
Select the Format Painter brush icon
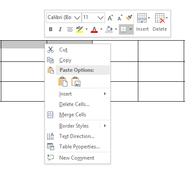click(x=129, y=18)
